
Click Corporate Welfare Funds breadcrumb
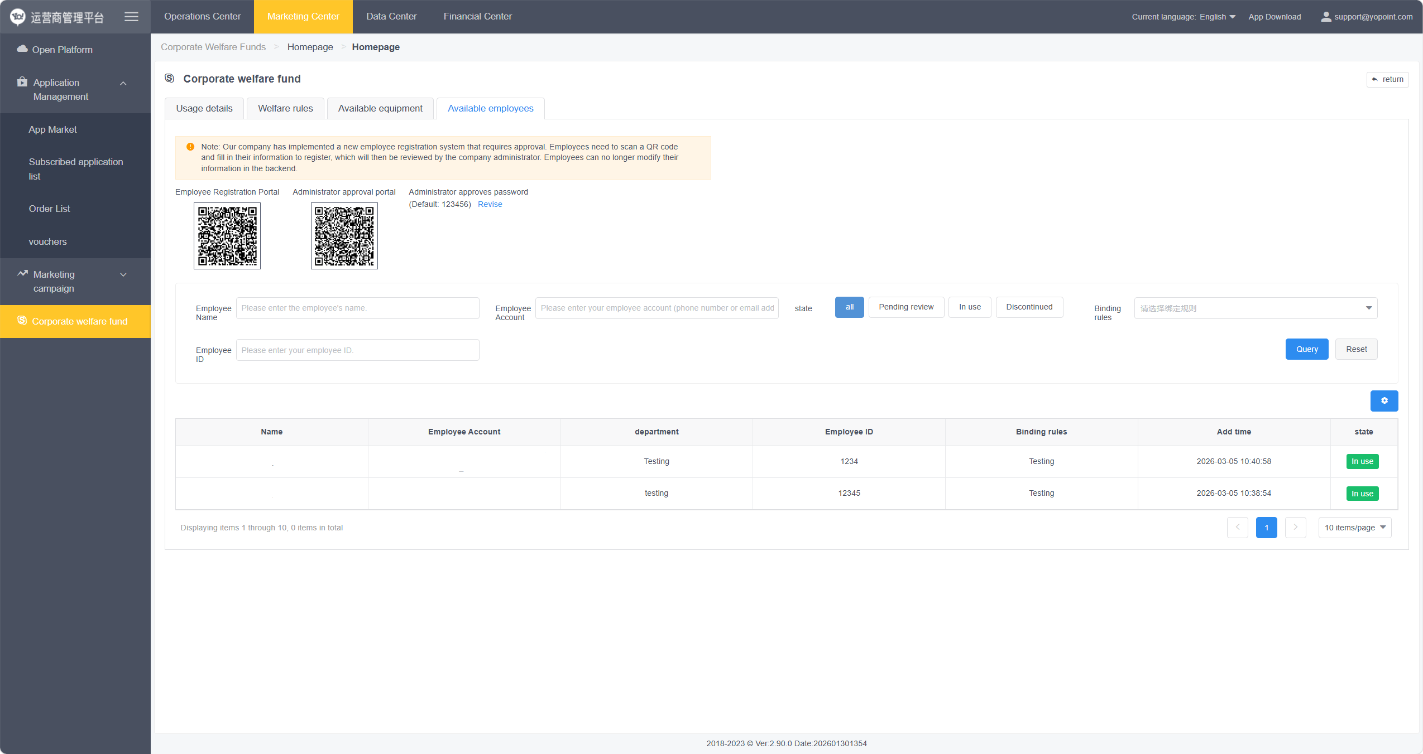pos(213,47)
